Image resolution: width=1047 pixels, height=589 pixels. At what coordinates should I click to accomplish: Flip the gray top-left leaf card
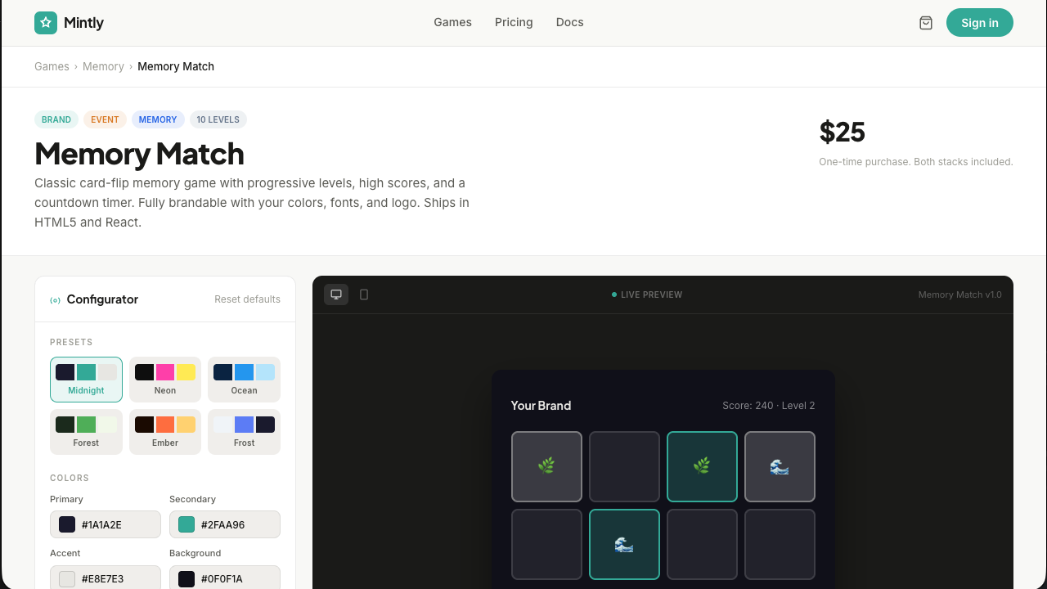[x=546, y=466]
